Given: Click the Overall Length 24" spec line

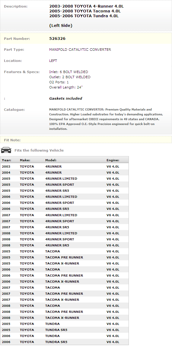Looking at the screenshot, I should tap(66, 87).
